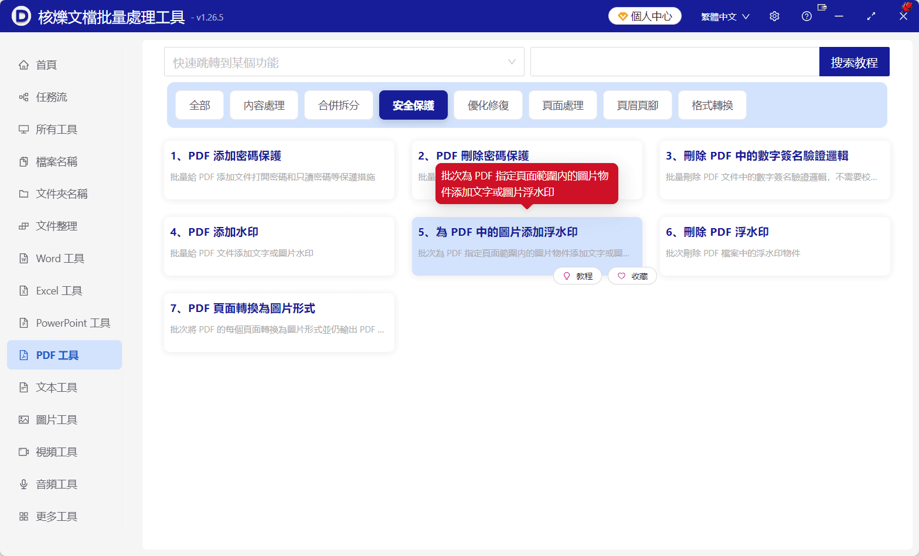This screenshot has width=919, height=556.
Task: Click the PDF document icon in sidebar
Action: 23,355
